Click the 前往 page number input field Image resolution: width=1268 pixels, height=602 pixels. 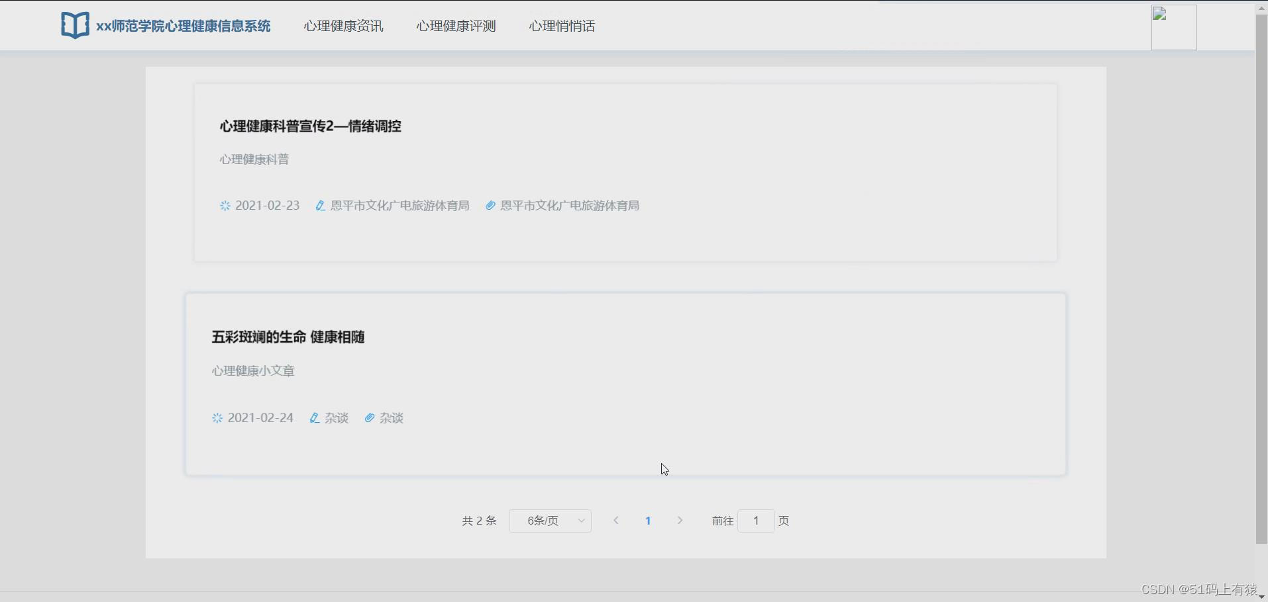coord(755,521)
